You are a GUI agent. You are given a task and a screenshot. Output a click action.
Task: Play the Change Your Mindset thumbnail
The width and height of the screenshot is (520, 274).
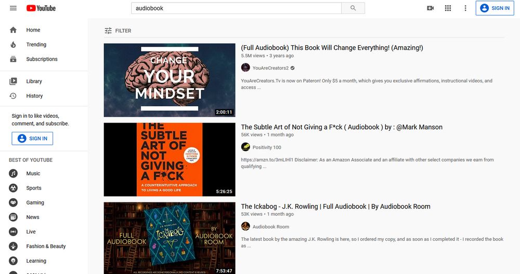click(x=170, y=80)
